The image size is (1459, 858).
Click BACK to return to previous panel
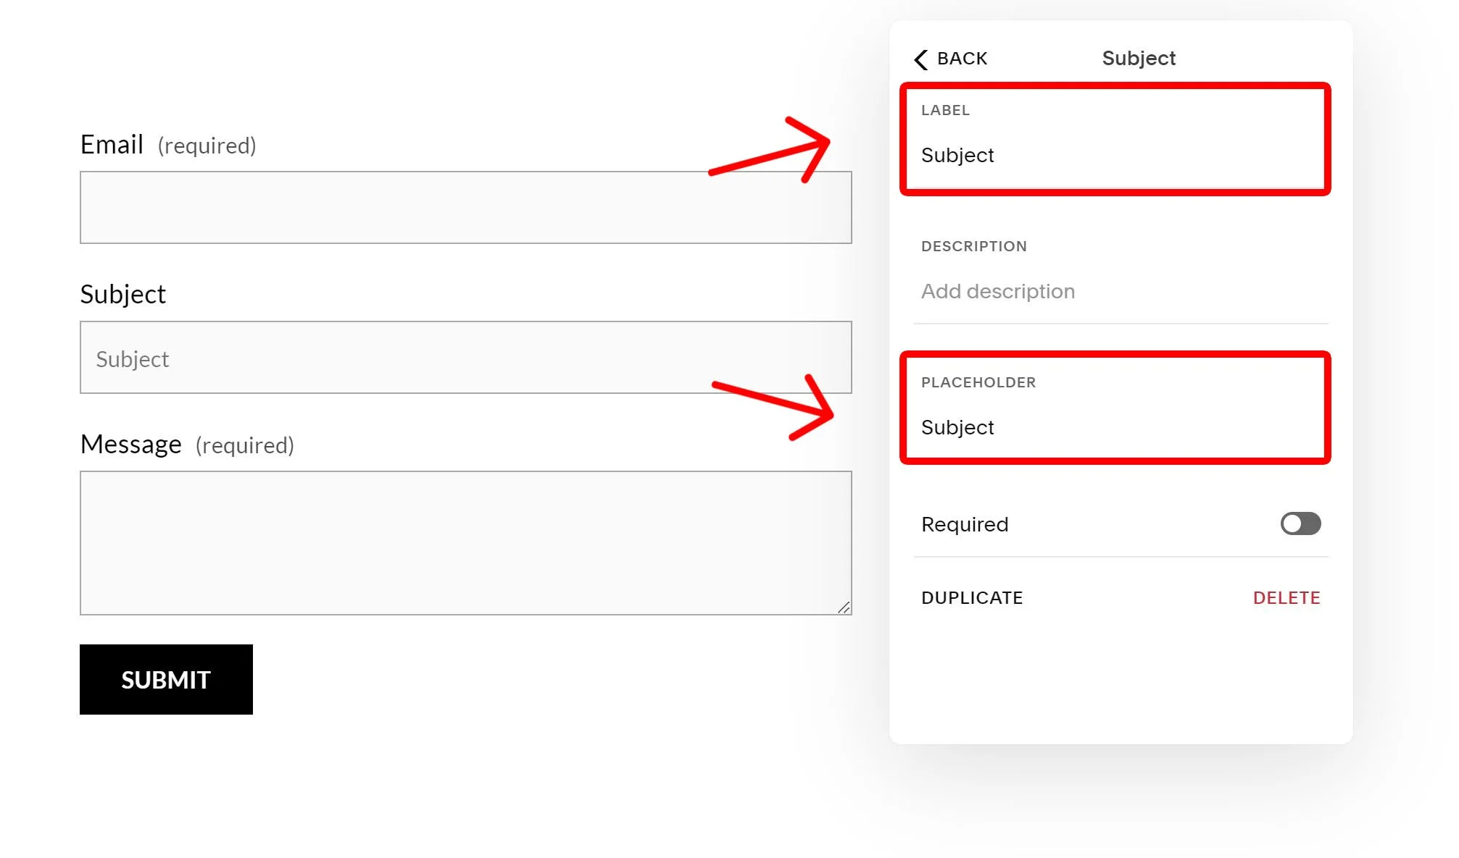click(x=963, y=58)
